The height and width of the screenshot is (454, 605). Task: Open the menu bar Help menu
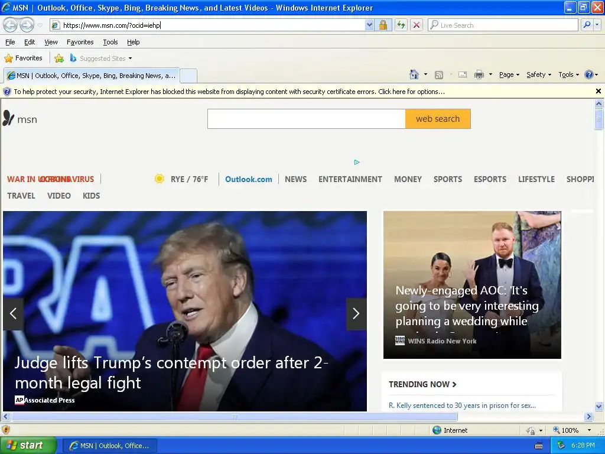tap(133, 42)
